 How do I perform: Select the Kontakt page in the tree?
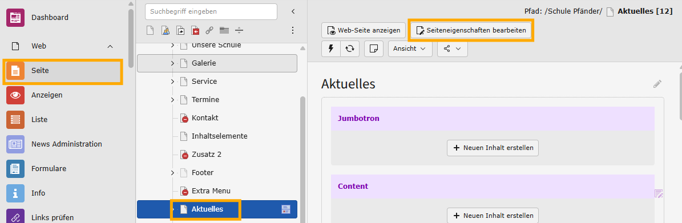pos(205,118)
